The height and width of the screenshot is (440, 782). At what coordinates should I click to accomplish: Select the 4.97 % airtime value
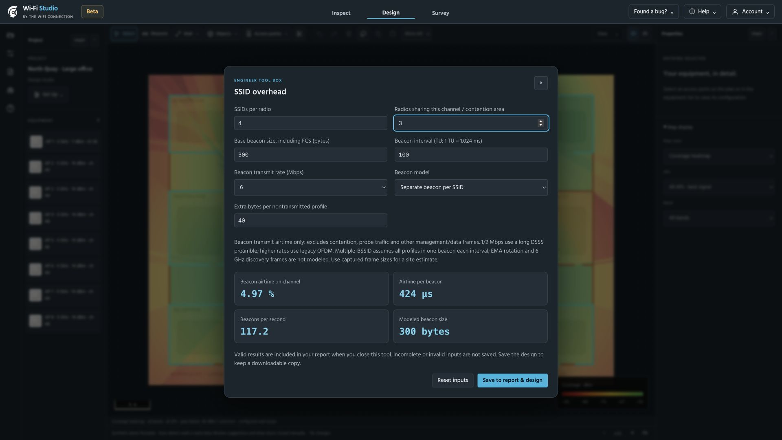[257, 294]
